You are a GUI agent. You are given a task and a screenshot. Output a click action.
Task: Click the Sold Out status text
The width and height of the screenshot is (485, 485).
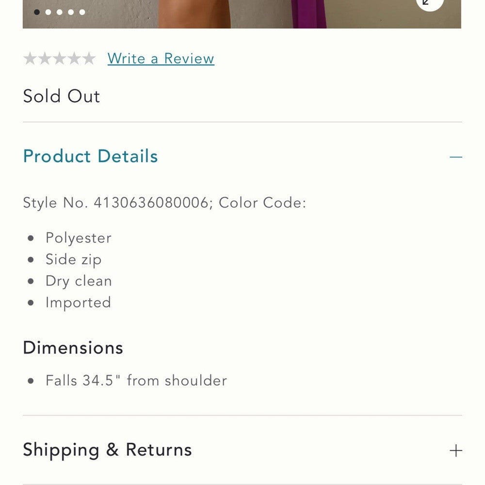pyautogui.click(x=62, y=96)
